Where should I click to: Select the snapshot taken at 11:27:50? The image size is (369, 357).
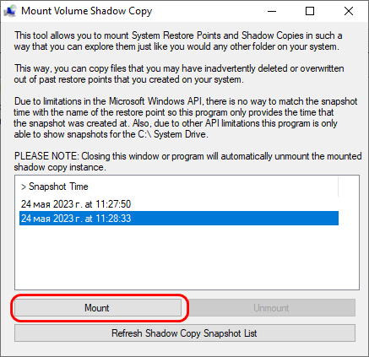tap(179, 204)
